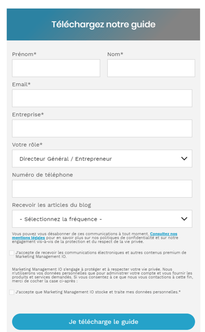
Task: Click the 'Entreprise*' field label
Action: (x=28, y=115)
